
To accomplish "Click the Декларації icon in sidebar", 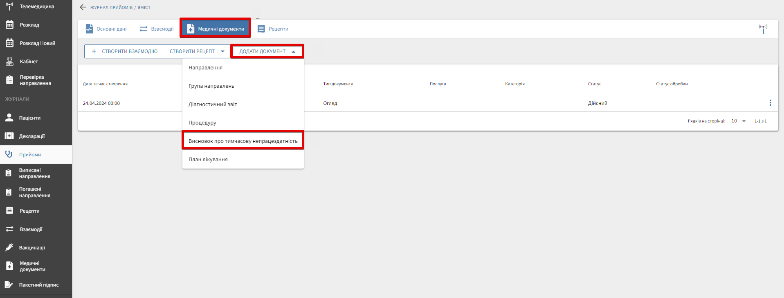I will click(x=9, y=136).
